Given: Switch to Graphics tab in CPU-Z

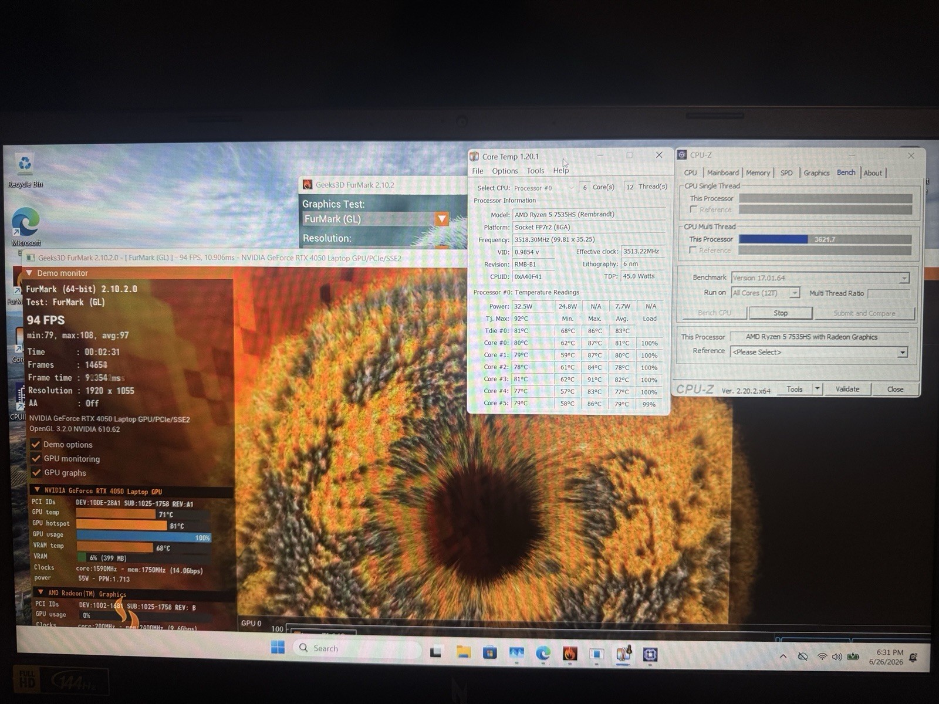Looking at the screenshot, I should tap(816, 172).
